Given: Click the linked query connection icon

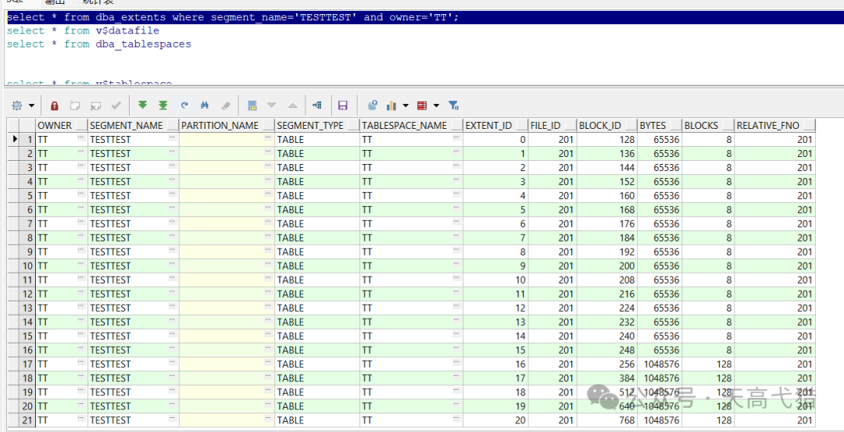Looking at the screenshot, I should 317,105.
